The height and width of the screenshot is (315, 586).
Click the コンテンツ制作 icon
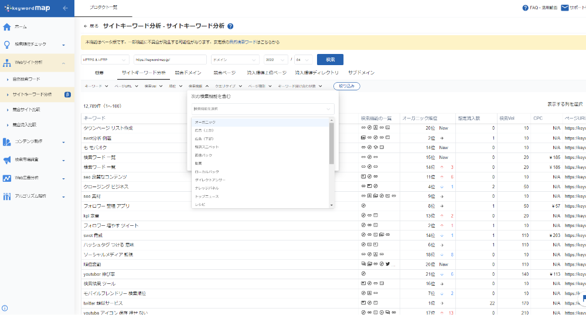(x=6, y=142)
